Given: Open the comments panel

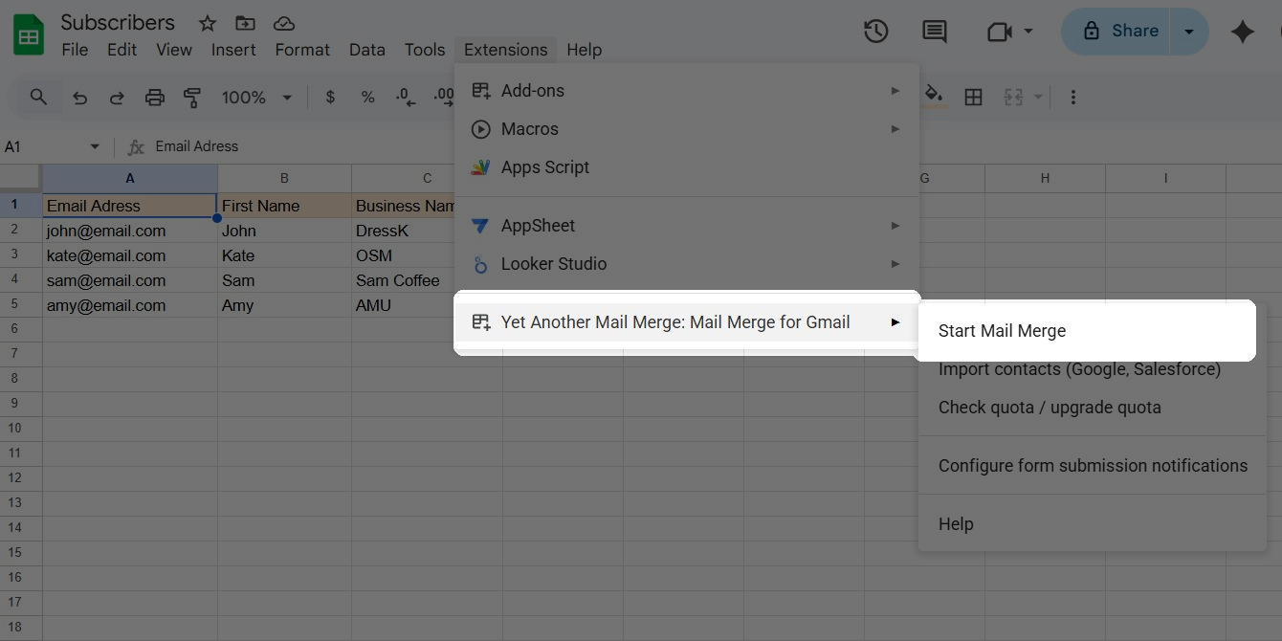Looking at the screenshot, I should [934, 31].
